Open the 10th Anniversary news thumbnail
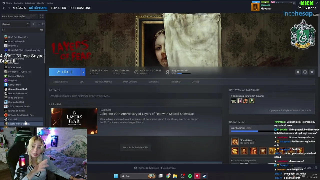The image size is (320, 180). click(x=74, y=121)
